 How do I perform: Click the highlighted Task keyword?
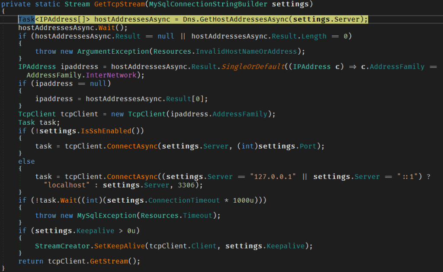26,19
